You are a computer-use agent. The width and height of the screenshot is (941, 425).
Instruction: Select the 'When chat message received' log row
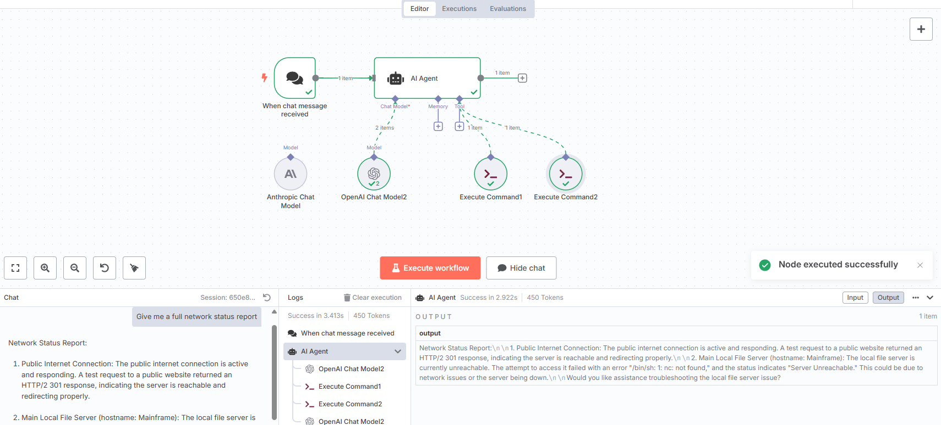pyautogui.click(x=344, y=333)
